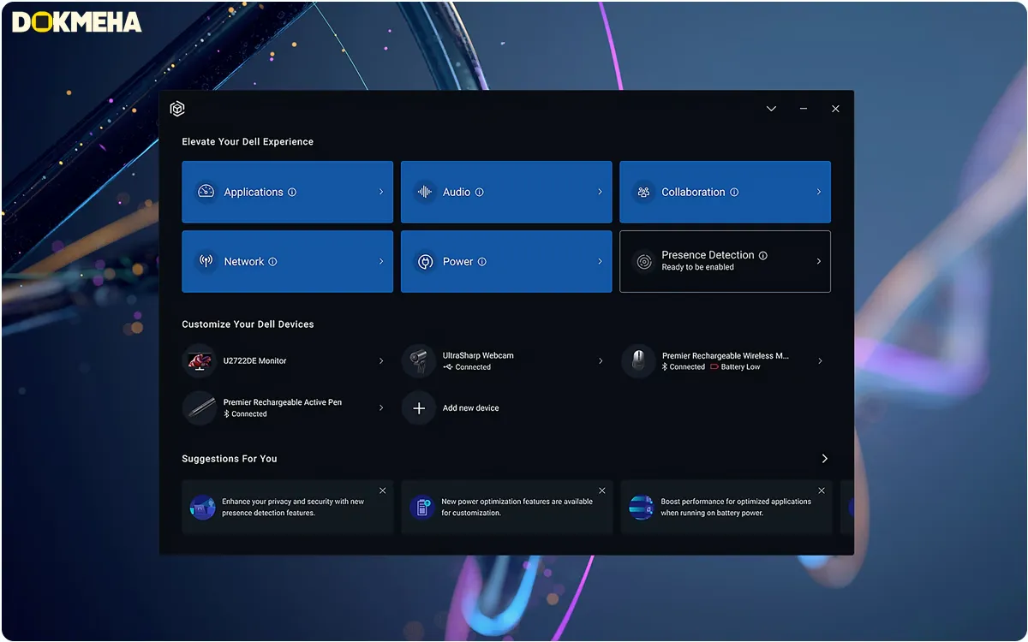Screen dimensions: 1028x642
Task: Open the Presence Detection tile
Action: point(725,261)
